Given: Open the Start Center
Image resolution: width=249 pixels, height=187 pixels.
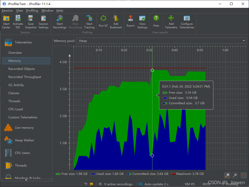Looking at the screenshot, I should coord(6,22).
